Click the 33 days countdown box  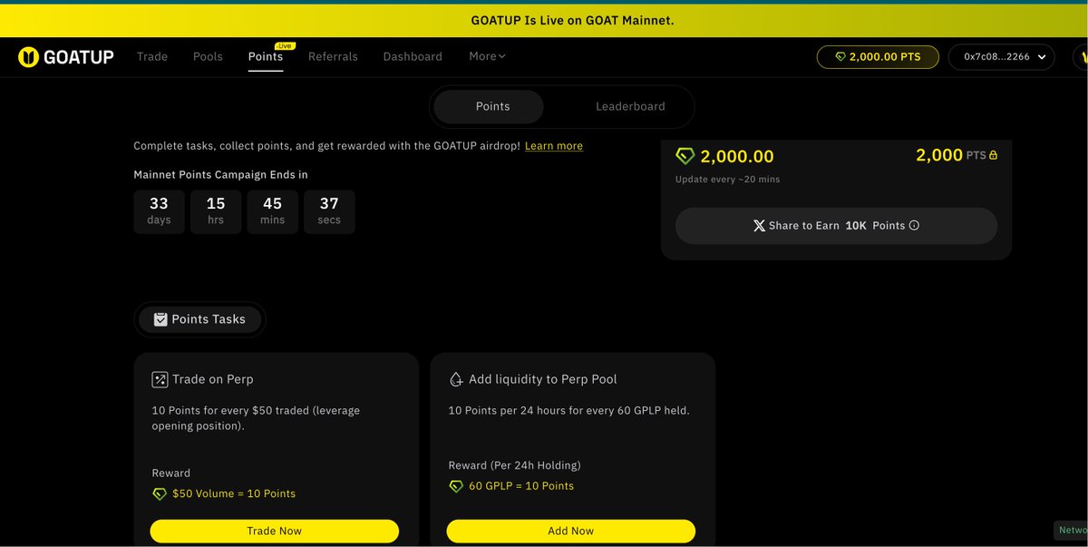pyautogui.click(x=159, y=211)
